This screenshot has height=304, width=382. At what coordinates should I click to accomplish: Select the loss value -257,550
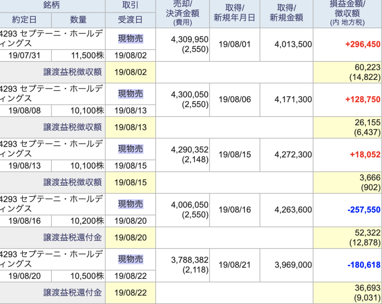[364, 210]
